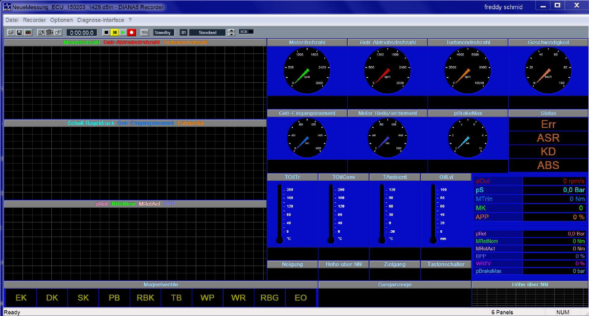
Task: Click the ABS status label
Action: (548, 166)
